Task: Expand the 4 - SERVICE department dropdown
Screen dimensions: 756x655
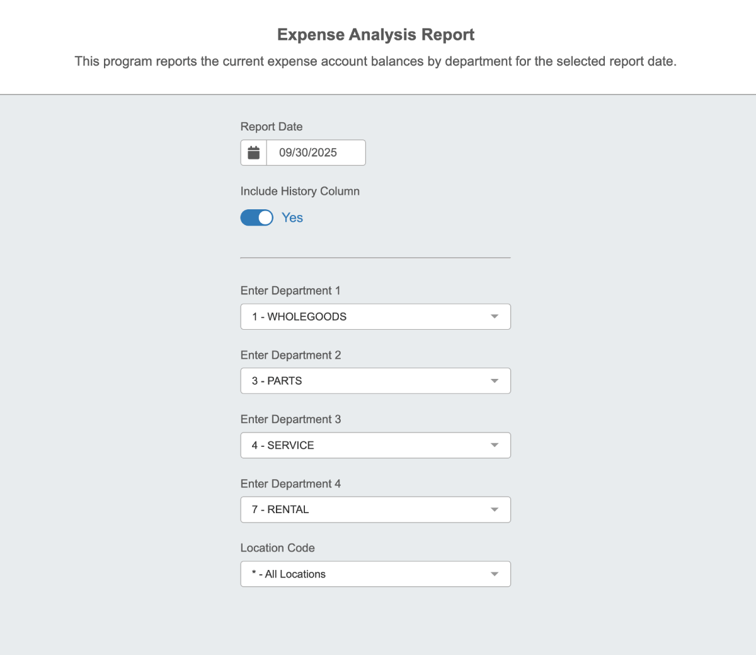Action: (365, 445)
